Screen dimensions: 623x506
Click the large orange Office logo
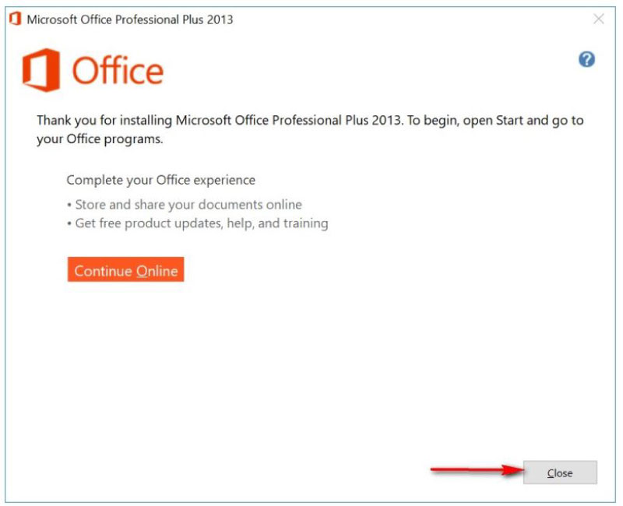[x=93, y=70]
